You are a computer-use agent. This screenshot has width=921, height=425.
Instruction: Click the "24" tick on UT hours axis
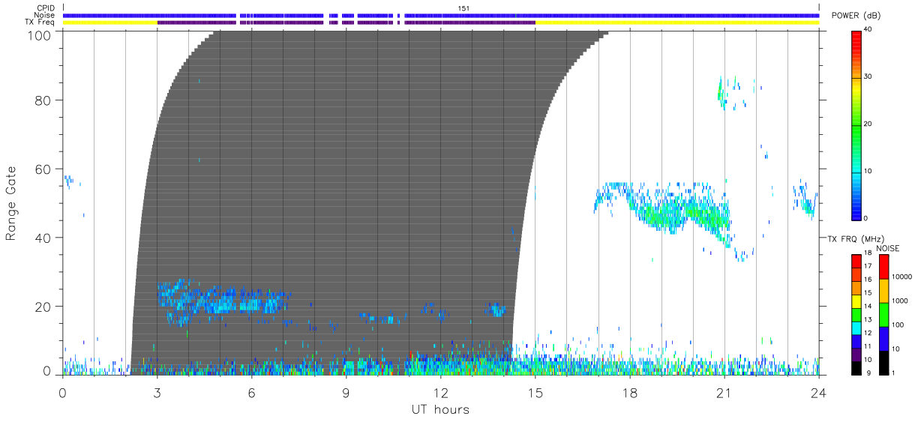[818, 392]
